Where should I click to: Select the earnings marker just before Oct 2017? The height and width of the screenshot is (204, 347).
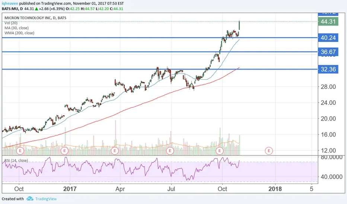[220, 151]
